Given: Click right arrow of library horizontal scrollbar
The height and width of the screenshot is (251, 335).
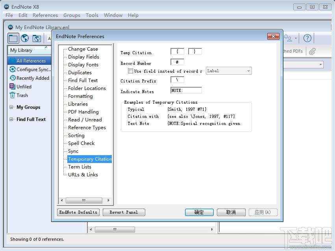Looking at the screenshot, I should point(212,229).
